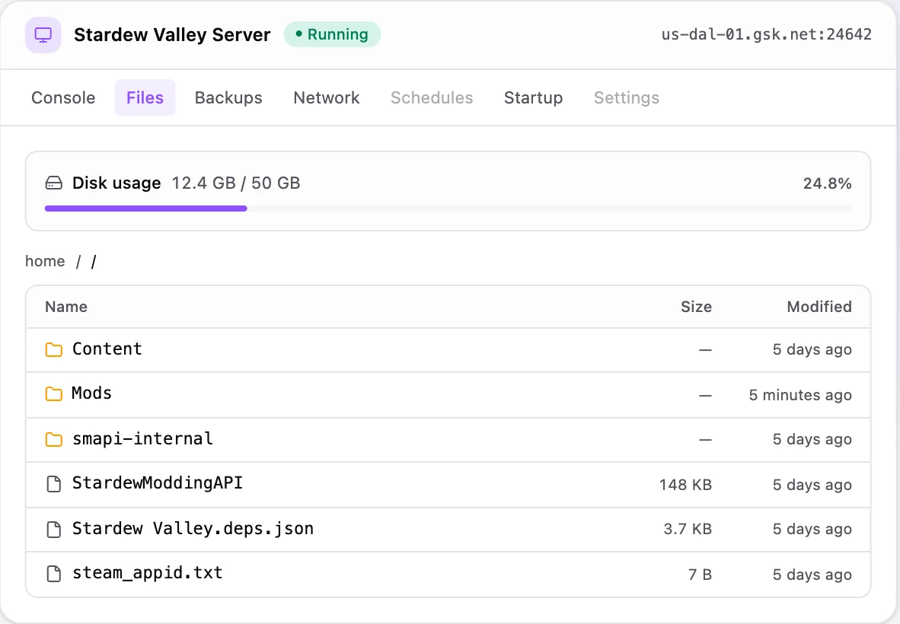Open the Stardew Valley.deps.json file

click(193, 529)
